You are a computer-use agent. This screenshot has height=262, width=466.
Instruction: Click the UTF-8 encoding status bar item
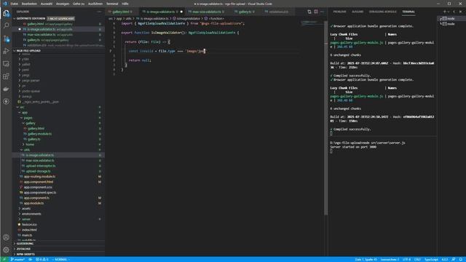(x=406, y=259)
